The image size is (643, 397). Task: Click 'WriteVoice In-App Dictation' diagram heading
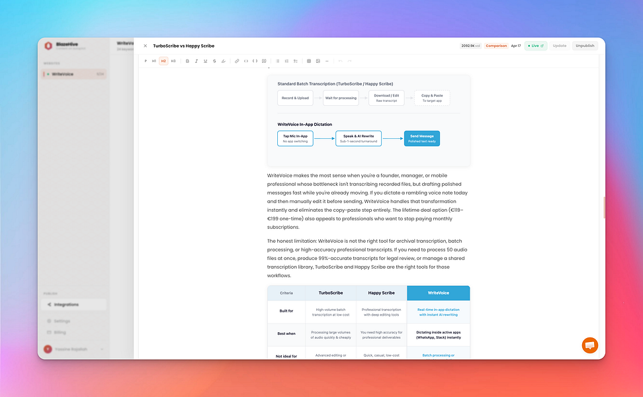pyautogui.click(x=305, y=124)
